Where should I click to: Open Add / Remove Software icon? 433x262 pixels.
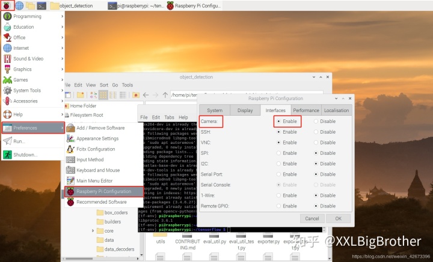click(x=71, y=128)
